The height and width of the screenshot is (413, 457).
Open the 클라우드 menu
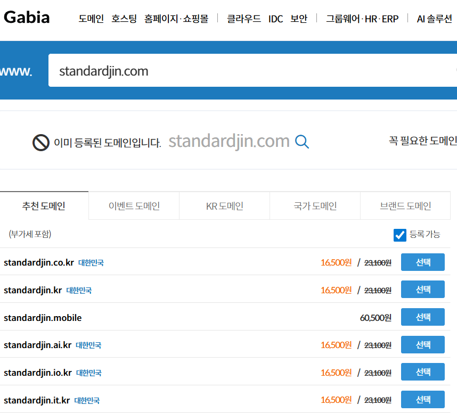click(244, 19)
